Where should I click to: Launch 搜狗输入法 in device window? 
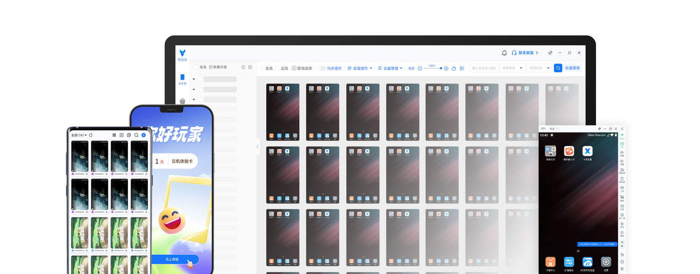569,153
